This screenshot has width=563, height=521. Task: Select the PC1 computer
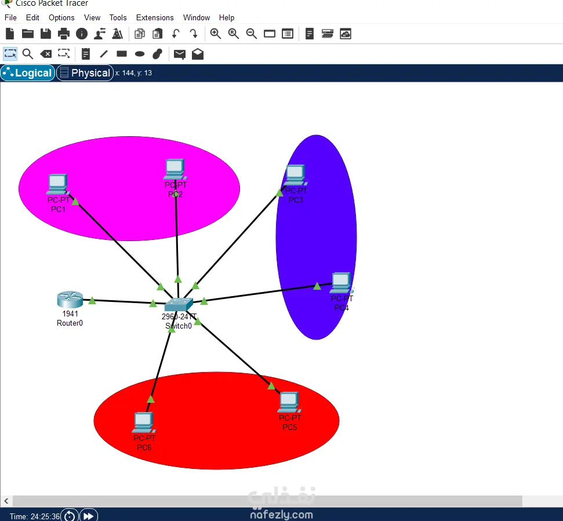click(x=58, y=184)
